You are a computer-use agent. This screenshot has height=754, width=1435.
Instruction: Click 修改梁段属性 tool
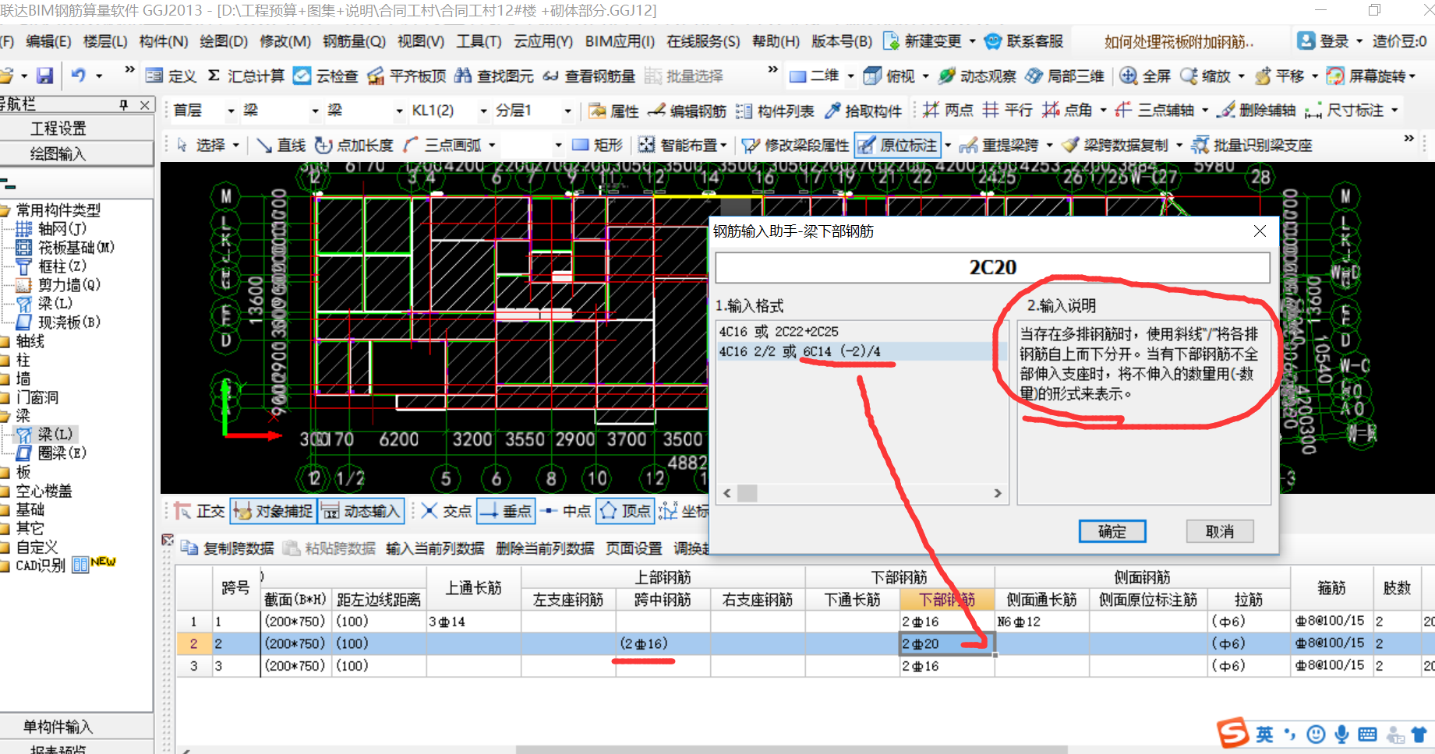[x=795, y=145]
